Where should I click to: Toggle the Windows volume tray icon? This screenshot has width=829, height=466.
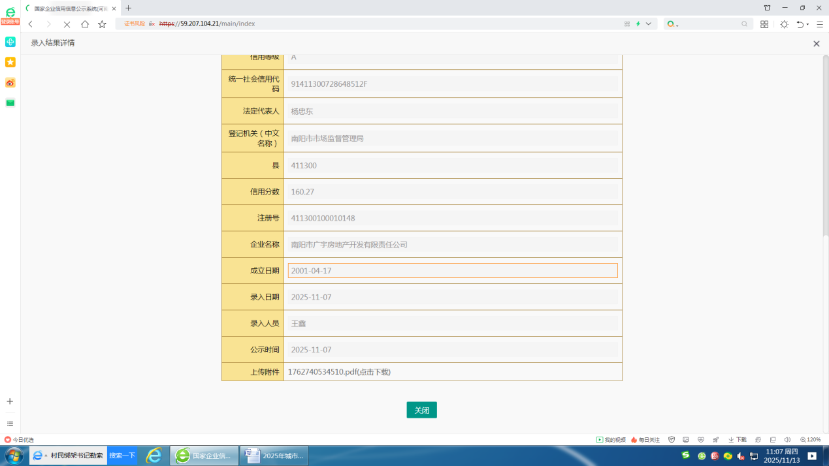(740, 456)
